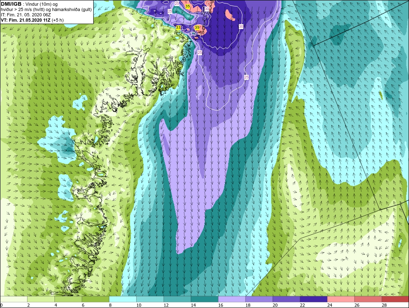
Task: Click the 'VT: Fim. 21.05.2020 11Z' line
Action: point(25,20)
